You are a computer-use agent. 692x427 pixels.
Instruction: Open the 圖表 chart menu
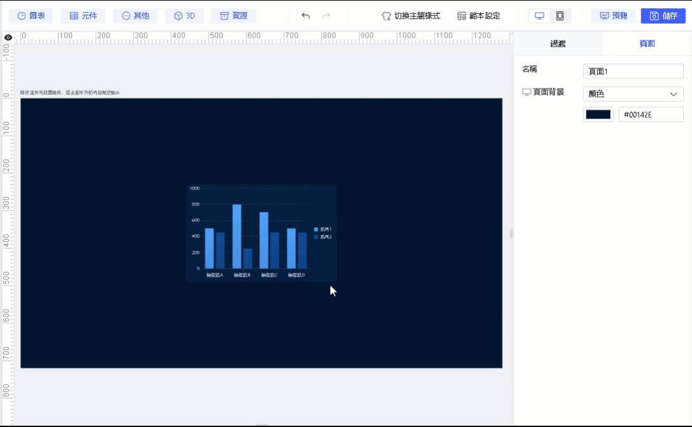(31, 16)
